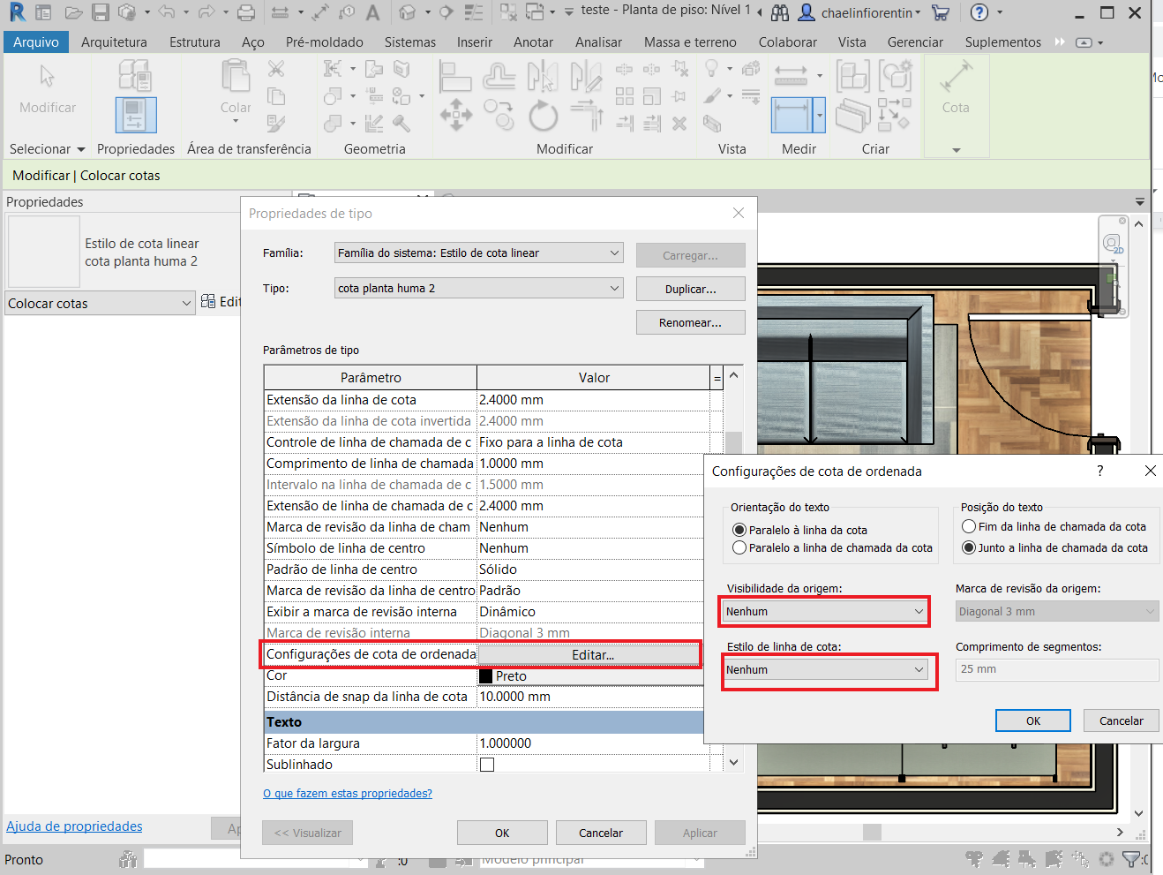
Task: Open dropdown arrow beside aligned dimension in Medir
Action: (820, 115)
